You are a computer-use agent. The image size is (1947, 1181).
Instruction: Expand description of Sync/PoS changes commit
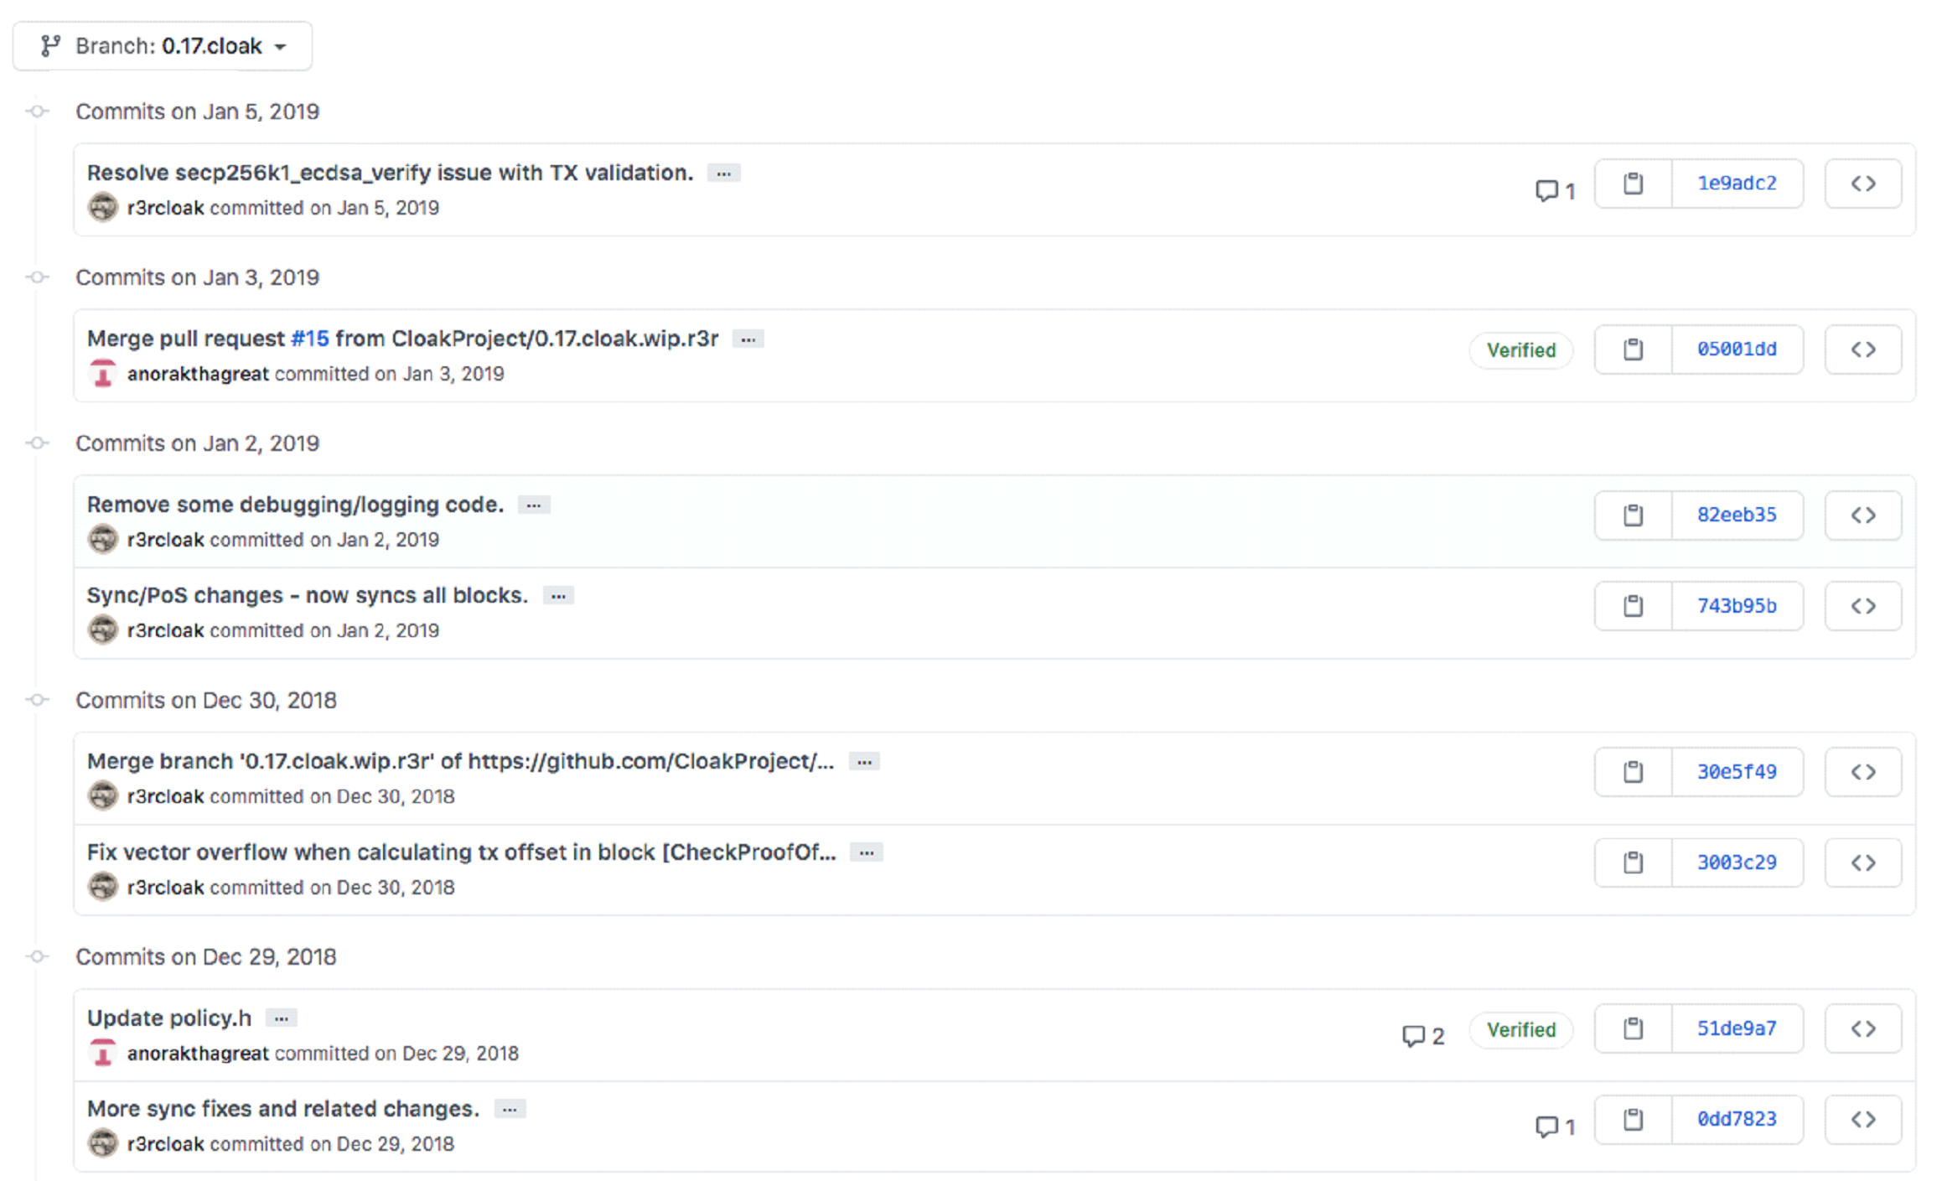558,596
